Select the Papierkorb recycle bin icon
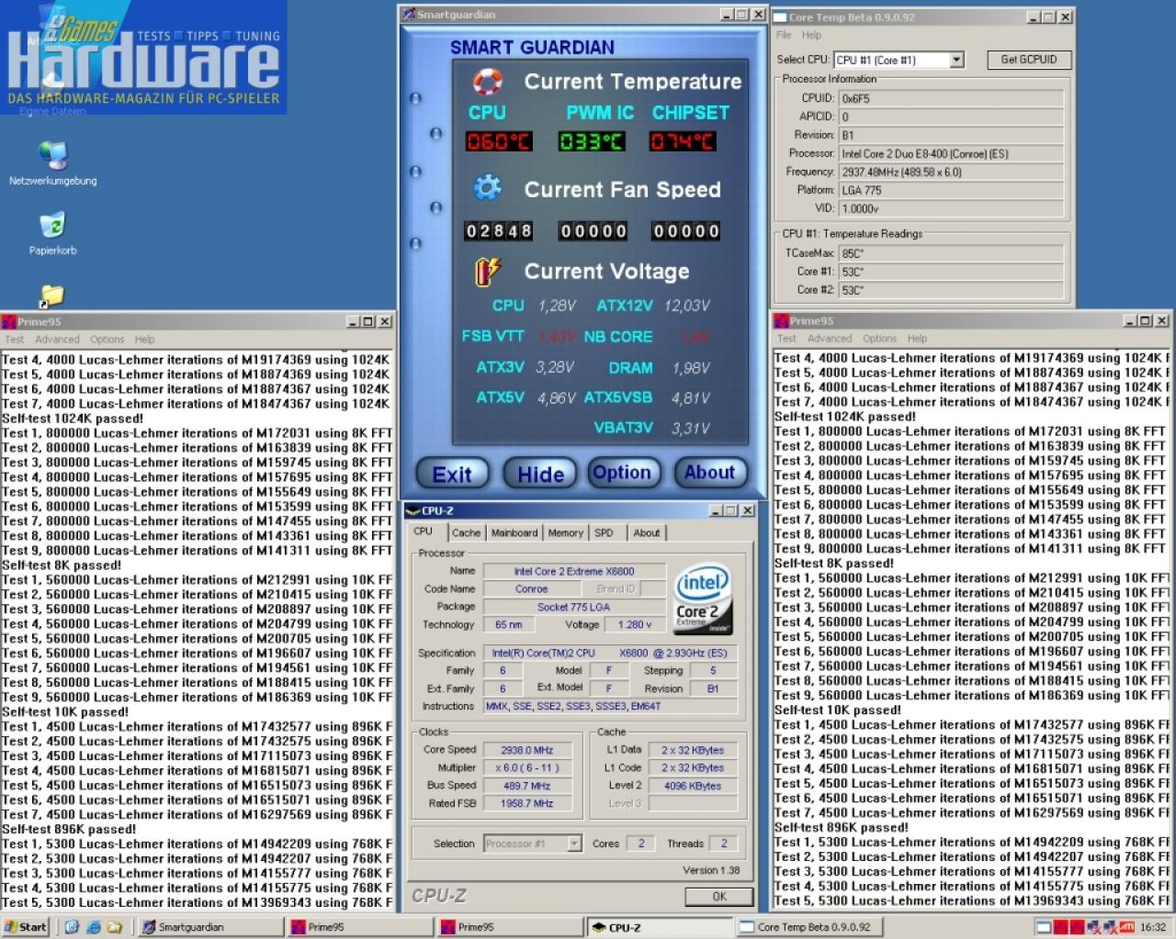The height and width of the screenshot is (939, 1176). pyautogui.click(x=52, y=226)
